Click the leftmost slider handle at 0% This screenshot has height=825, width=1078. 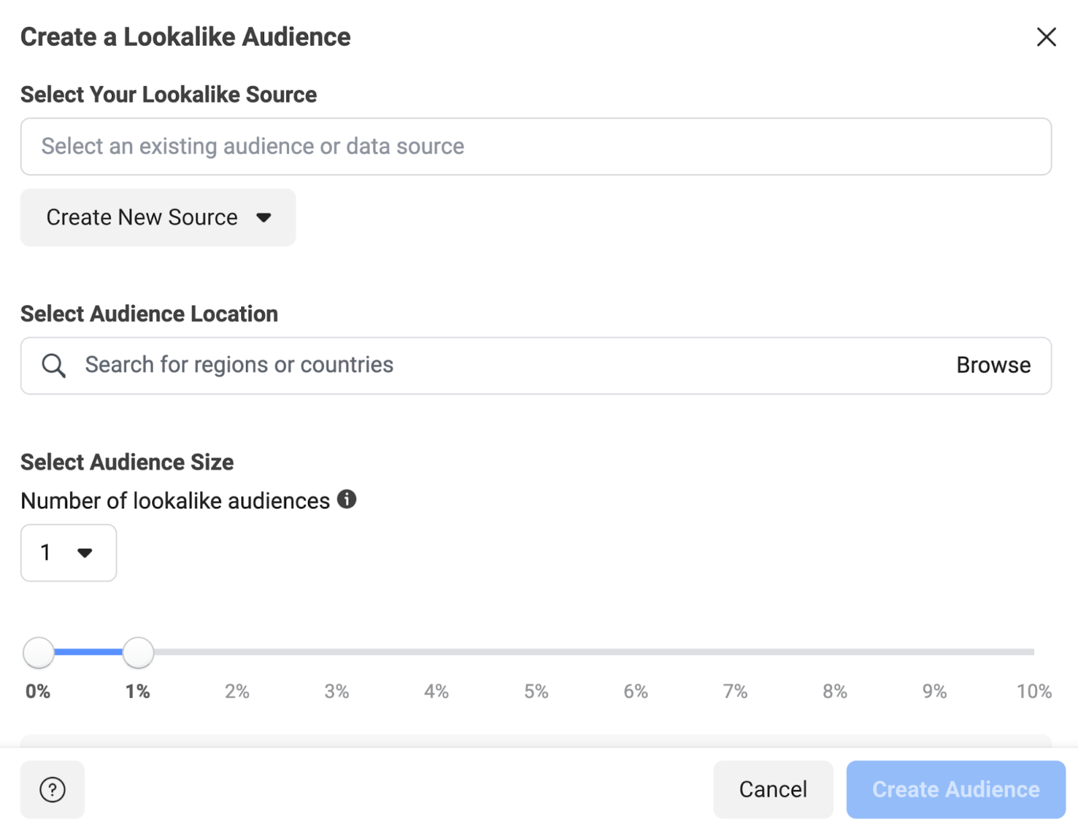(x=38, y=652)
